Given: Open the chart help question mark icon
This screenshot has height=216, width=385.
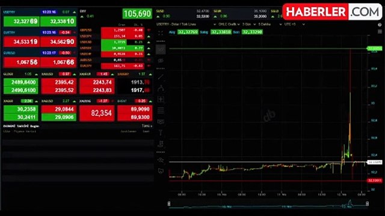Looking at the screenshot, I should [x=380, y=25].
